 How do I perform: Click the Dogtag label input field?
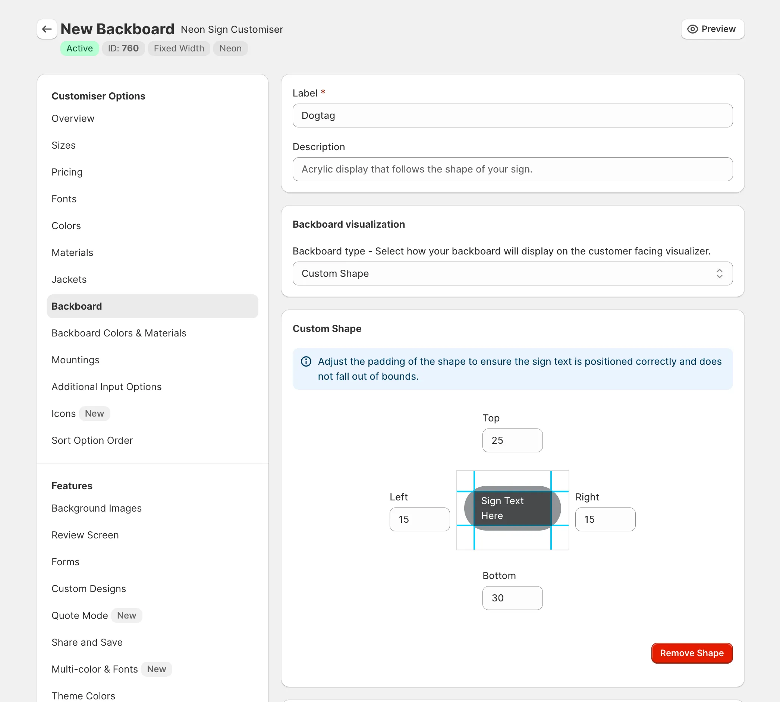coord(513,115)
